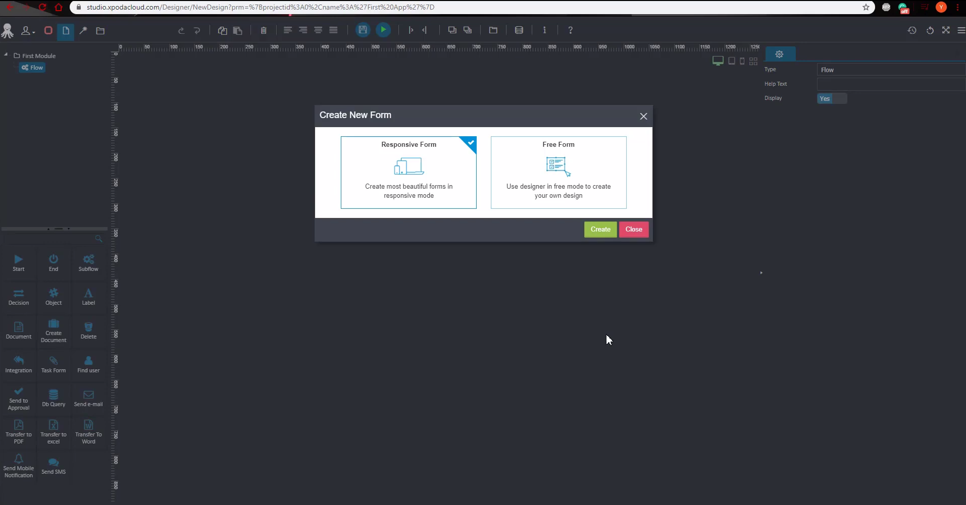Click the Help Text input field
966x505 pixels.
(891, 84)
